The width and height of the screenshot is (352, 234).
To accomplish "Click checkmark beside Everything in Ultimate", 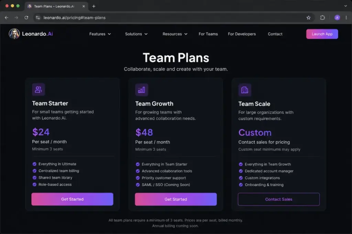I will coord(34,164).
